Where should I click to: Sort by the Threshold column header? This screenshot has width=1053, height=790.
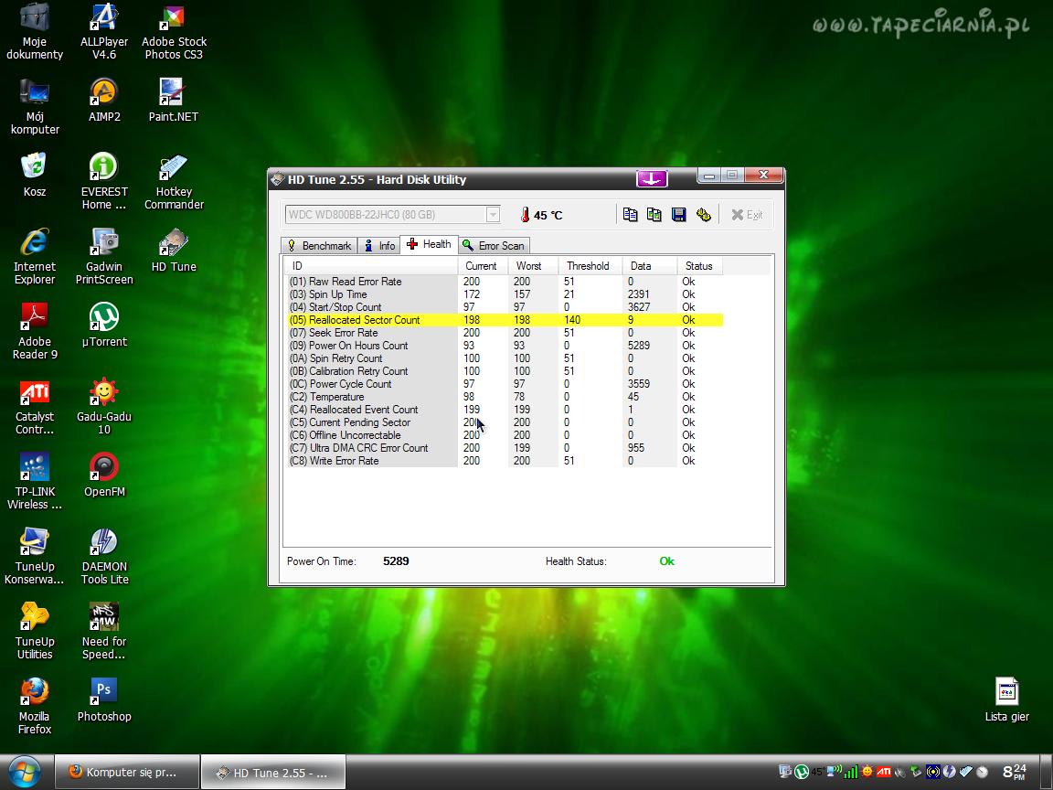[x=588, y=266]
